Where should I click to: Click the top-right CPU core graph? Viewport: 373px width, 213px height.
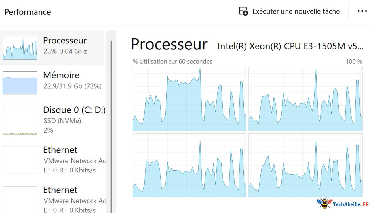click(x=305, y=99)
